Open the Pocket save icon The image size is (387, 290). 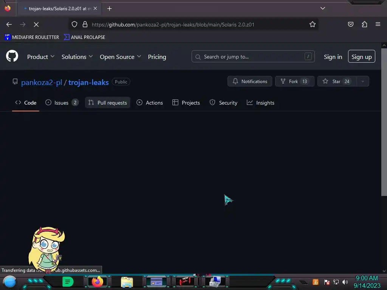point(350,24)
